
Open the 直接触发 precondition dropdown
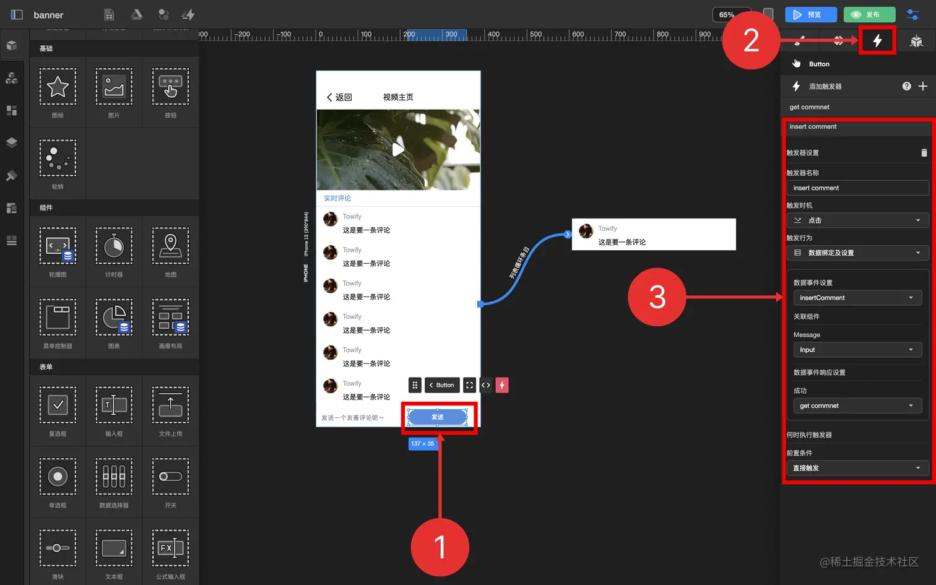[858, 468]
